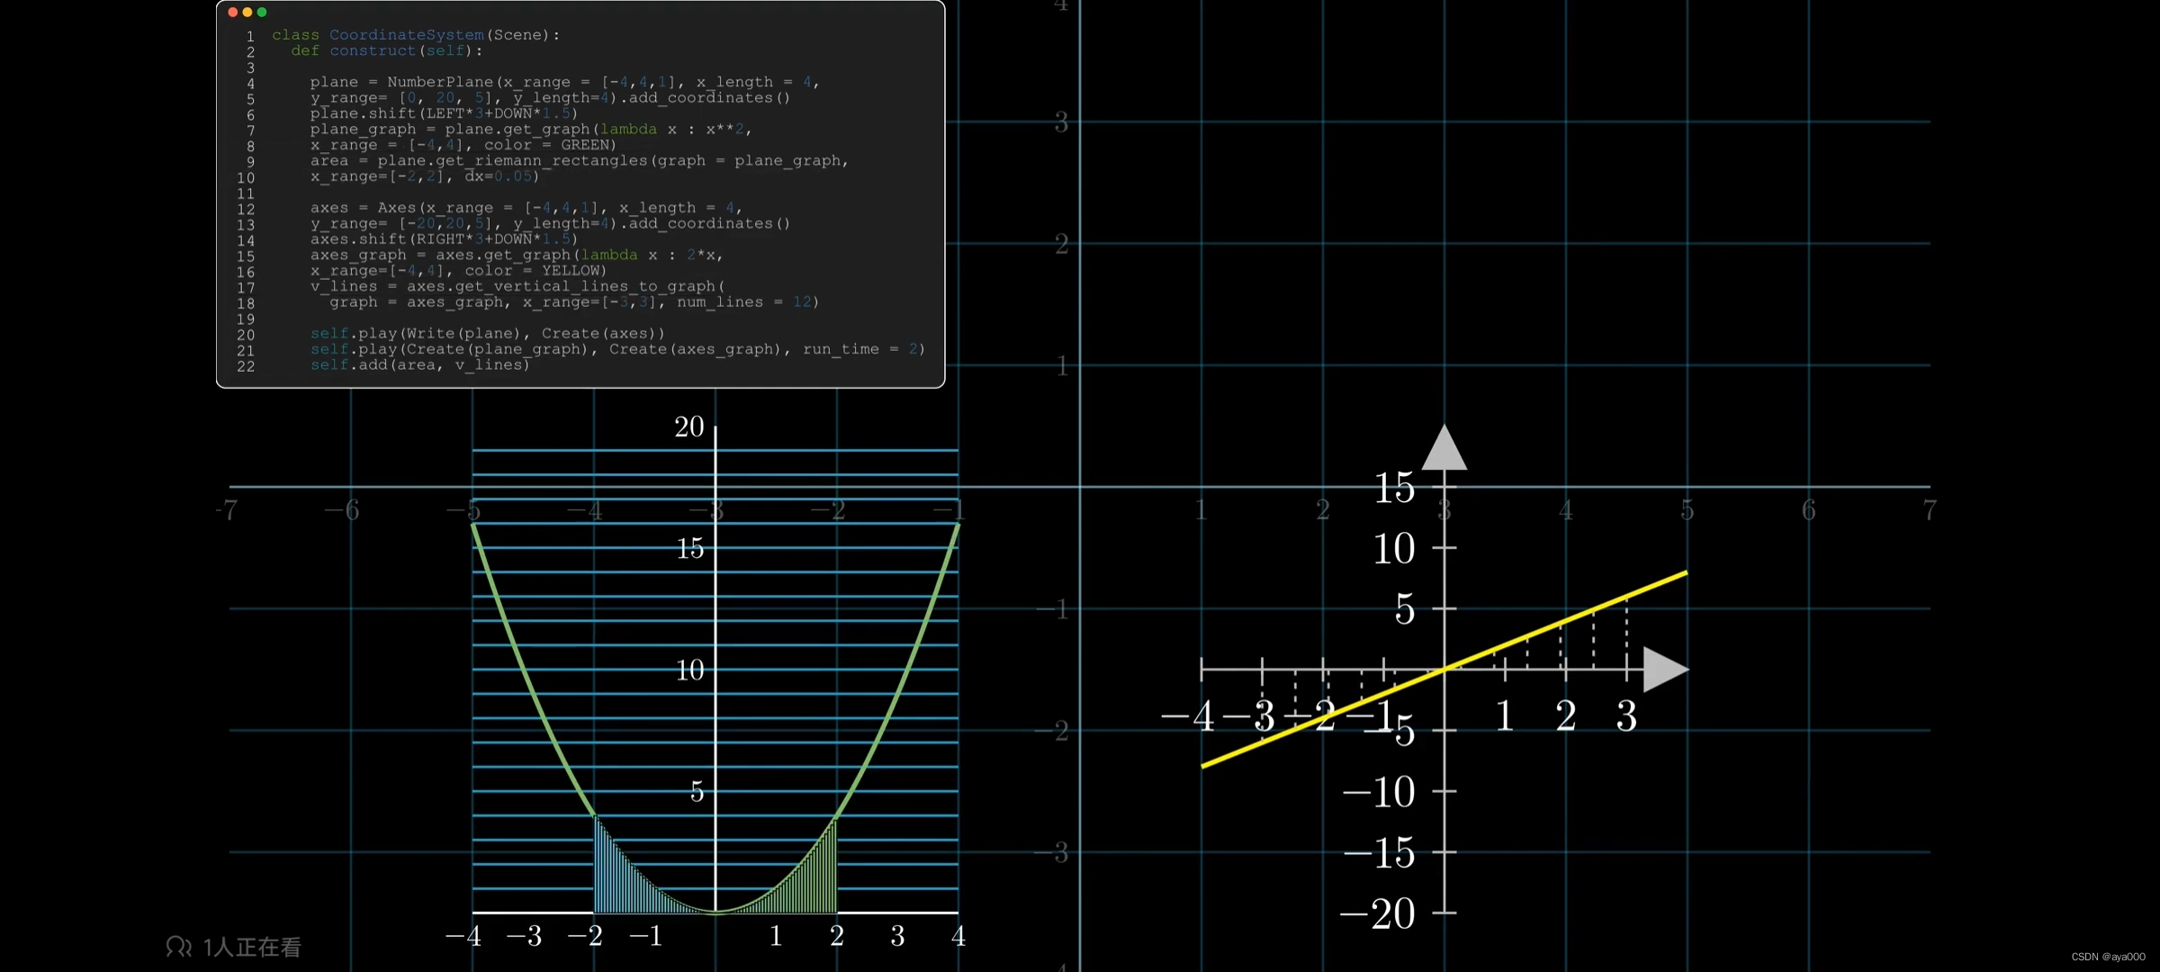Screen dimensions: 2160x972
Task: Click the rightward arrow tip of yellow-line axes
Action: pyautogui.click(x=1674, y=670)
